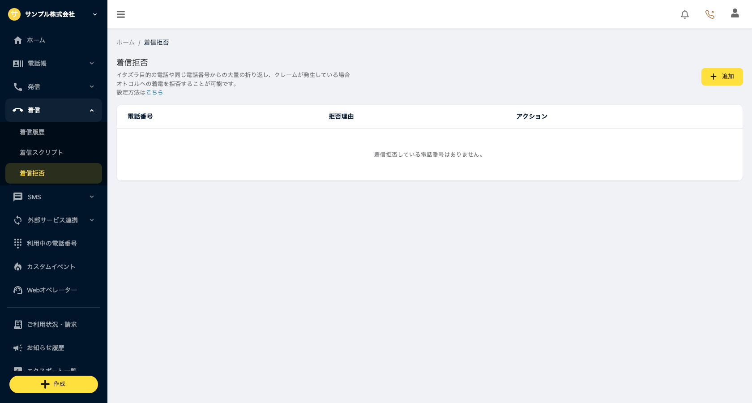Click the plus icon on 作成 button

pos(45,384)
